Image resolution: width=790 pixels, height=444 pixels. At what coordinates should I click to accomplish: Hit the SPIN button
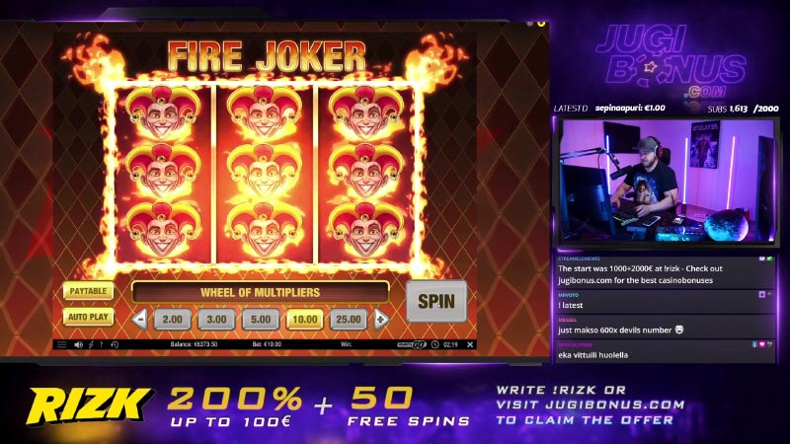[436, 301]
